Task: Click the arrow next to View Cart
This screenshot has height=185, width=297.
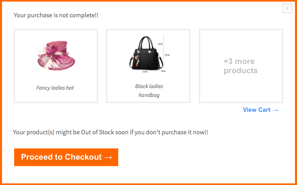Action: tap(275, 110)
